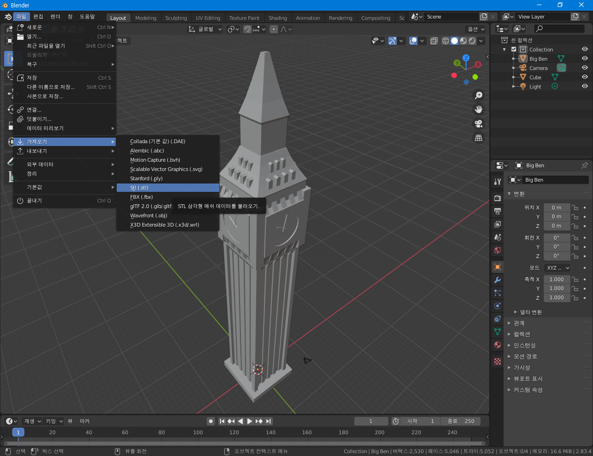Open the World properties tab icon
Screen dimensions: 593x456
(498, 250)
